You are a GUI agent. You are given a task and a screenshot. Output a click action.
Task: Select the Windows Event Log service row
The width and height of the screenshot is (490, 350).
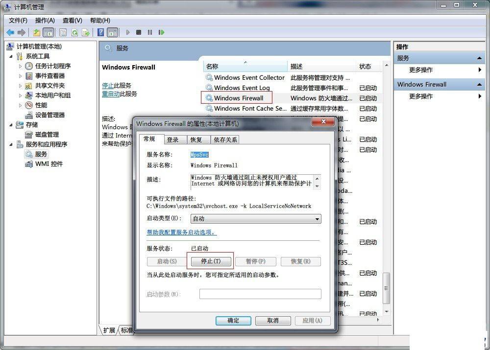click(x=293, y=88)
